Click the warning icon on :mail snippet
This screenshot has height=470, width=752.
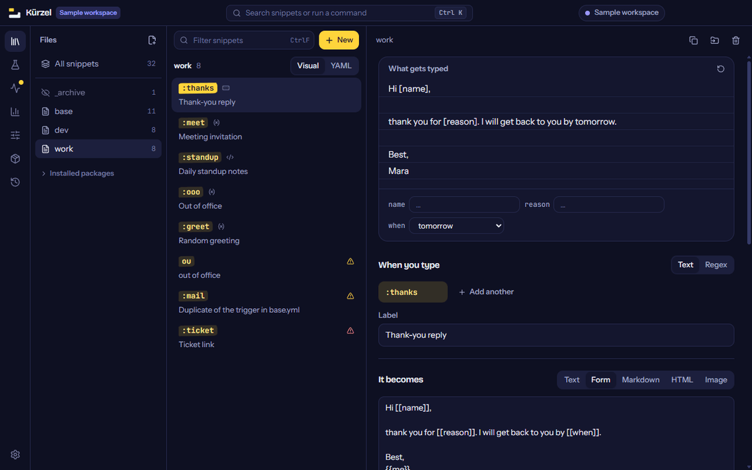tap(351, 296)
